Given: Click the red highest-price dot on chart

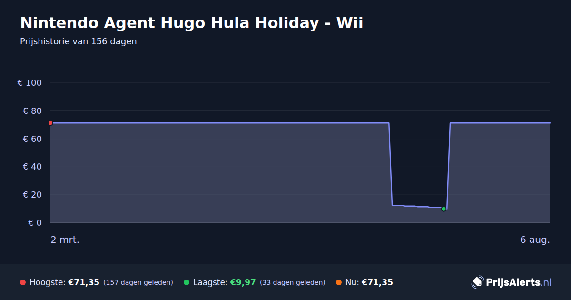Looking at the screenshot, I should (x=50, y=123).
